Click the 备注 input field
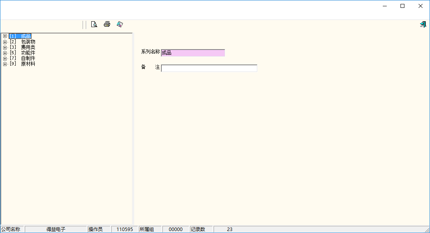The image size is (430, 233). [209, 68]
